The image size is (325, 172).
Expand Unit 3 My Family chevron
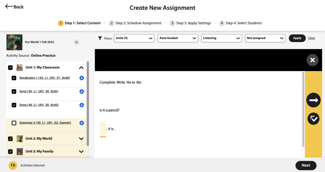[x=81, y=152]
